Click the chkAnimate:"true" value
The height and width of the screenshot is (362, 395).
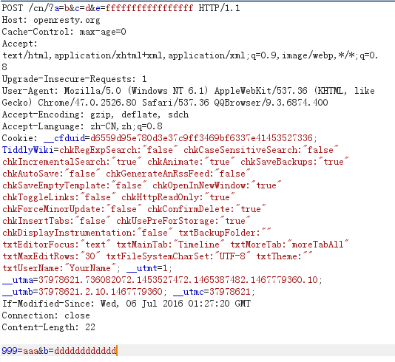click(x=191, y=162)
